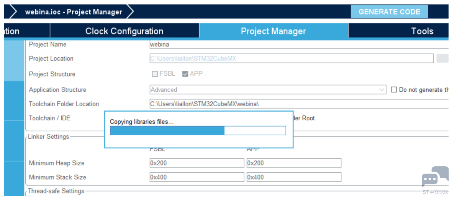
Task: Click the Minimum Stack Size label
Action: (x=57, y=177)
